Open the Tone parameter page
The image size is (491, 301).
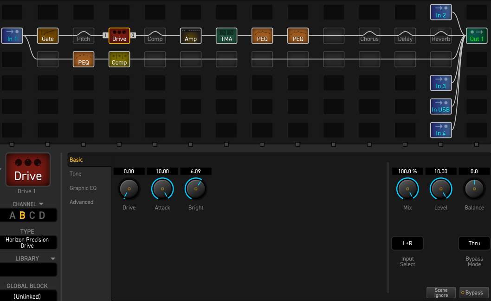coord(76,174)
